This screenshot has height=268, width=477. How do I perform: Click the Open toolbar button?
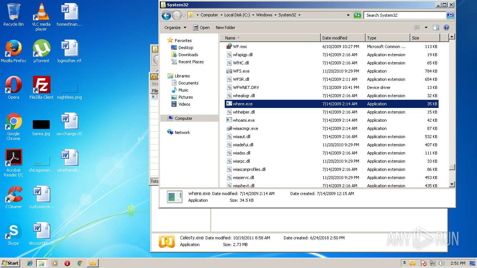pyautogui.click(x=201, y=28)
